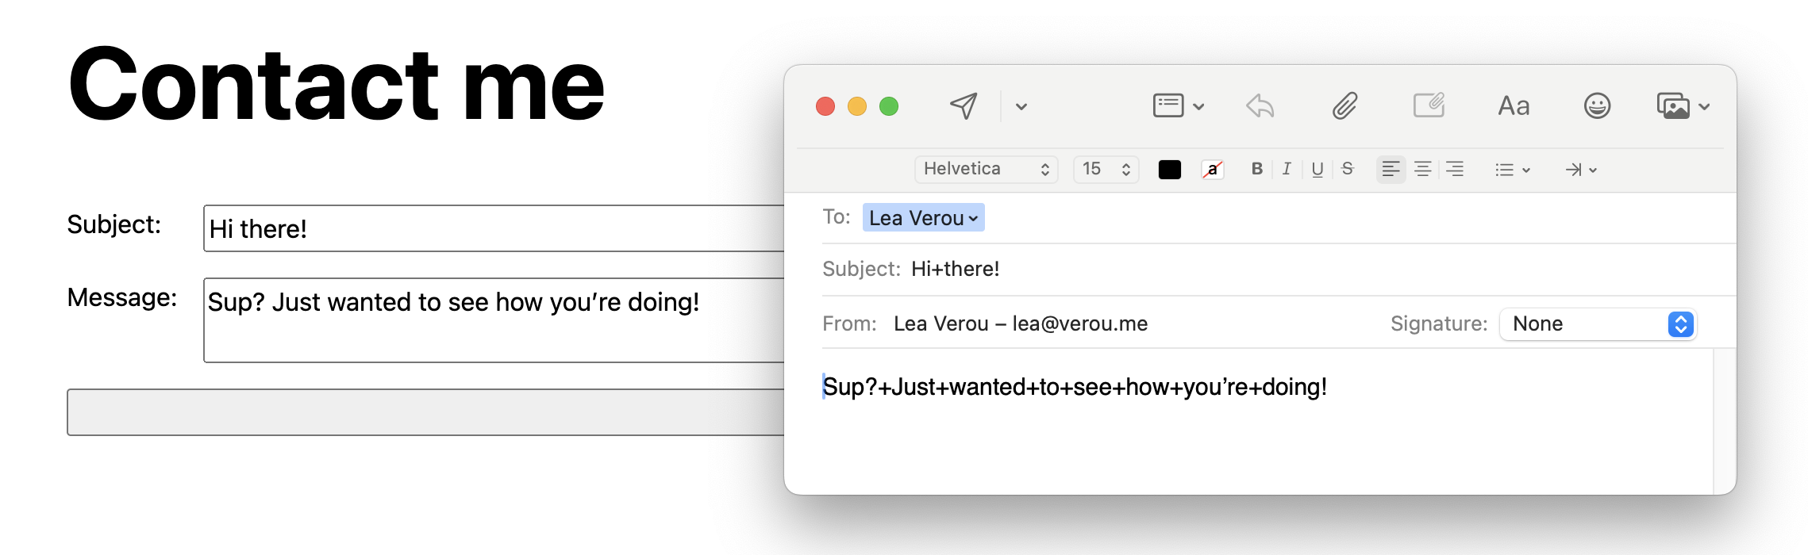Toggle bold text formatting
1808x555 pixels.
click(1256, 169)
